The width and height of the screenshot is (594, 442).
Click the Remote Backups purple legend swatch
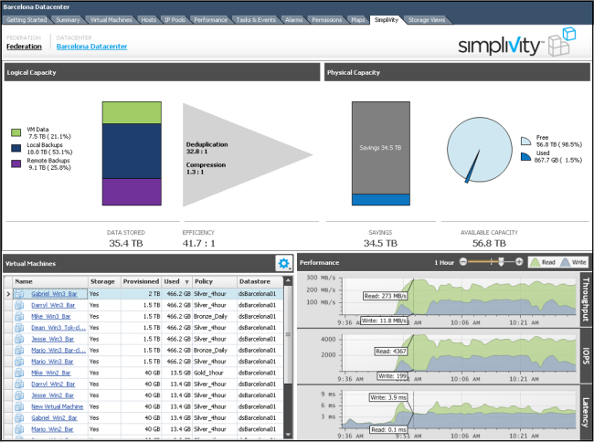pyautogui.click(x=16, y=163)
